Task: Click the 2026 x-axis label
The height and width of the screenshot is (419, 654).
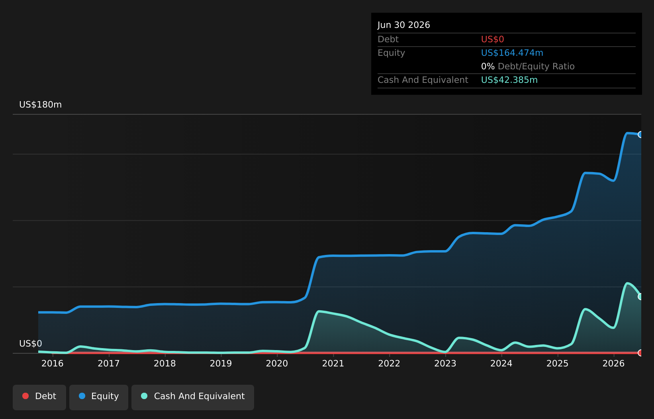Action: click(614, 363)
